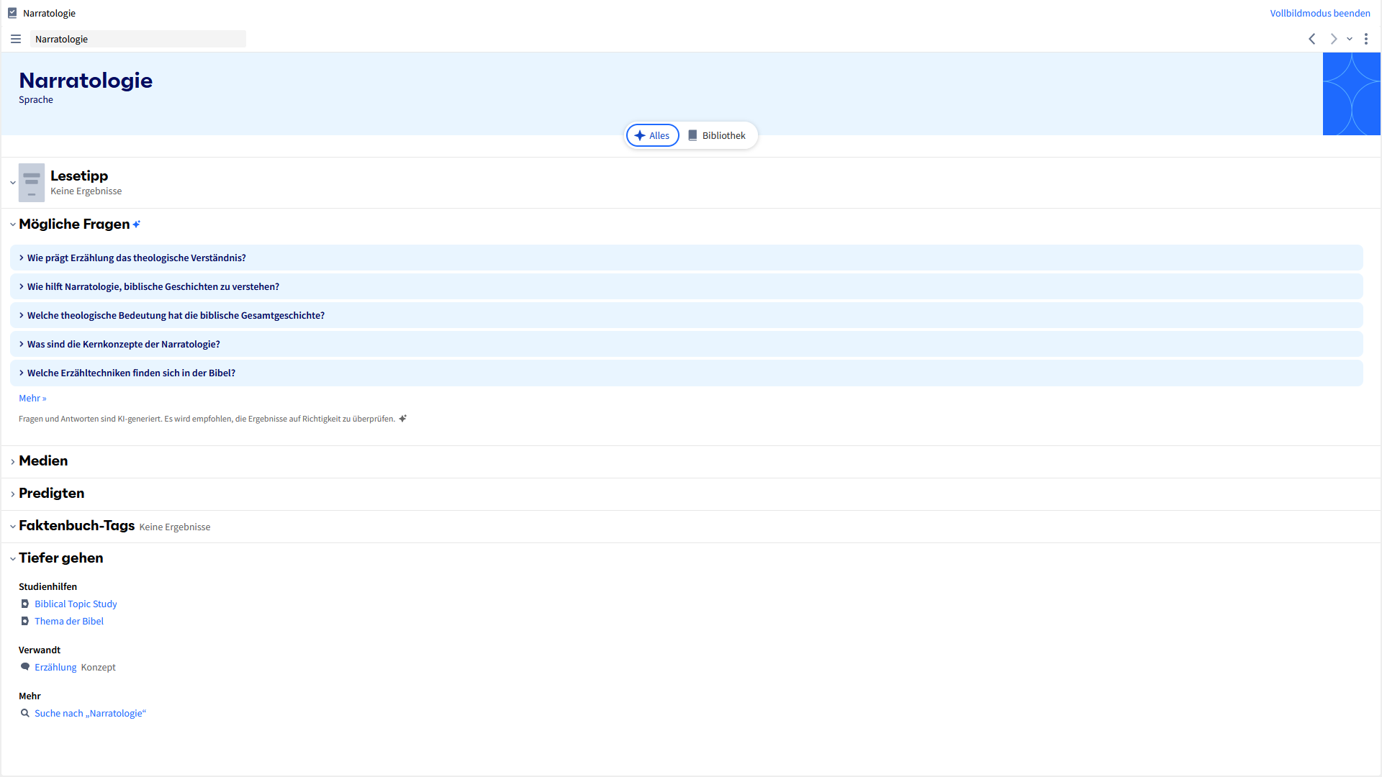Select the Alles filter toggle

[x=652, y=135]
